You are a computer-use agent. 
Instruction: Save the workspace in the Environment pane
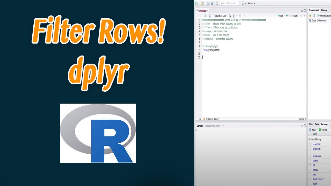click(x=314, y=16)
